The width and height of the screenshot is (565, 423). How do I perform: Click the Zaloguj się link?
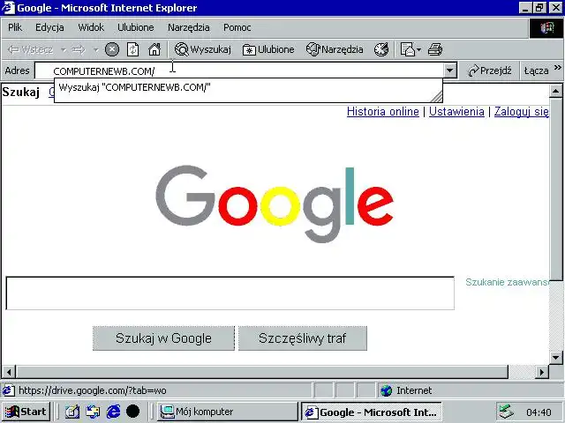click(522, 112)
